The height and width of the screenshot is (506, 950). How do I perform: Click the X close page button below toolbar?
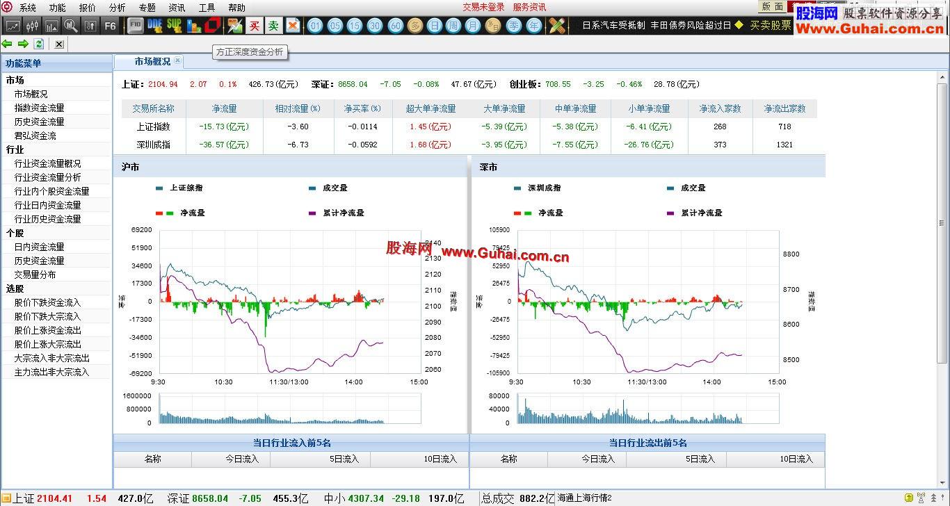pyautogui.click(x=59, y=44)
